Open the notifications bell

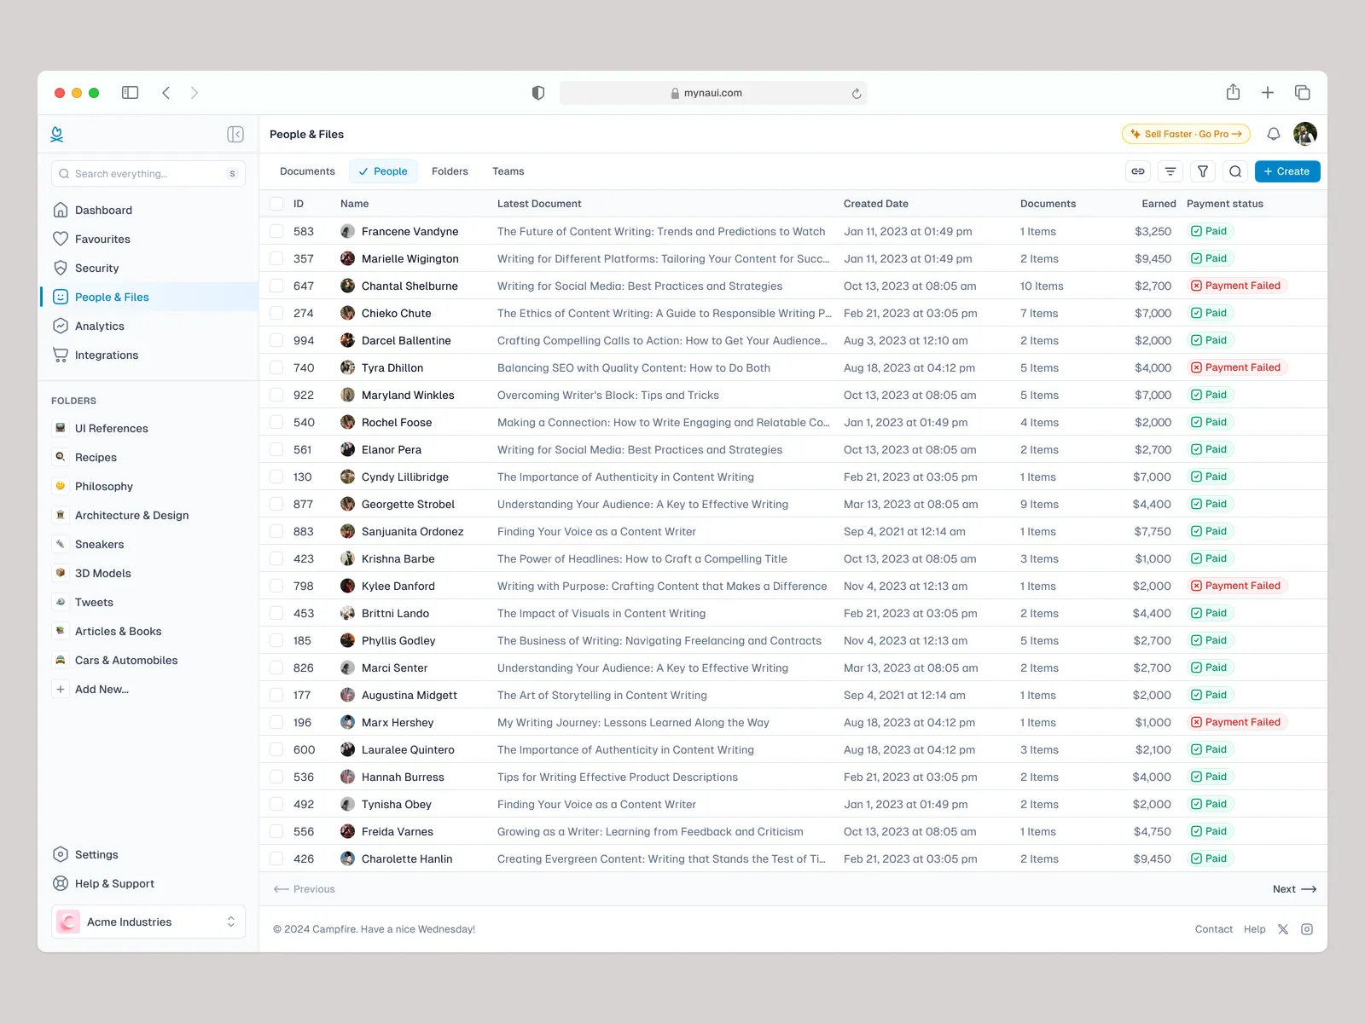(x=1273, y=134)
